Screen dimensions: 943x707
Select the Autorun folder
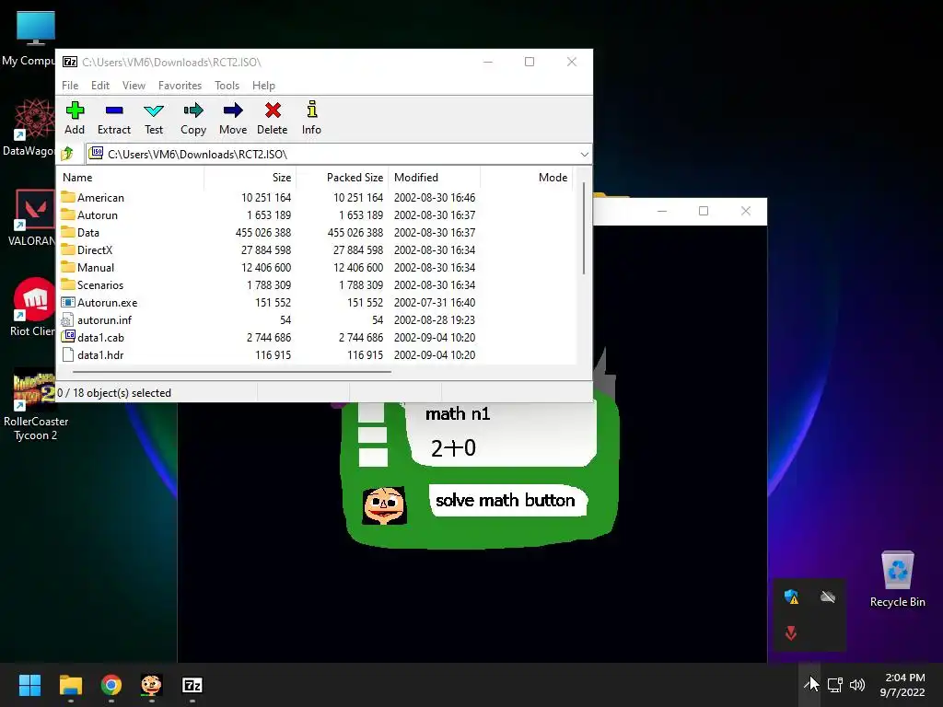(89, 215)
